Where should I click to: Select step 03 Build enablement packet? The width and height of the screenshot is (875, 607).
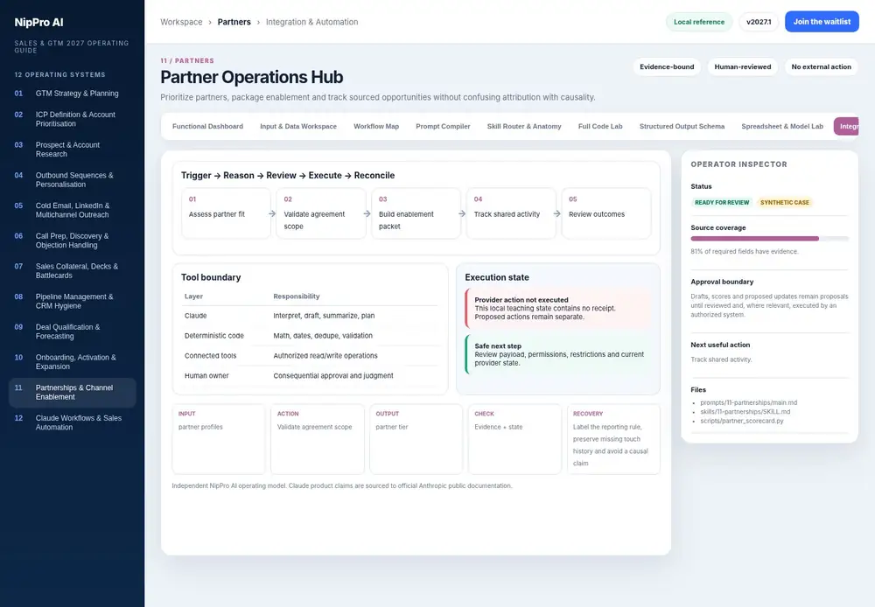pyautogui.click(x=416, y=213)
